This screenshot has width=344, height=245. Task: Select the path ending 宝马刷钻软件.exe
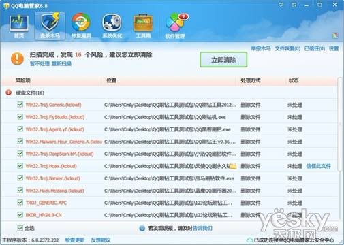[169, 178]
